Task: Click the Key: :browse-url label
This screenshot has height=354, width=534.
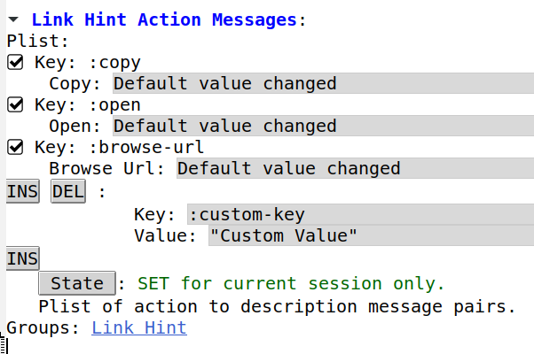Action: pyautogui.click(x=119, y=147)
